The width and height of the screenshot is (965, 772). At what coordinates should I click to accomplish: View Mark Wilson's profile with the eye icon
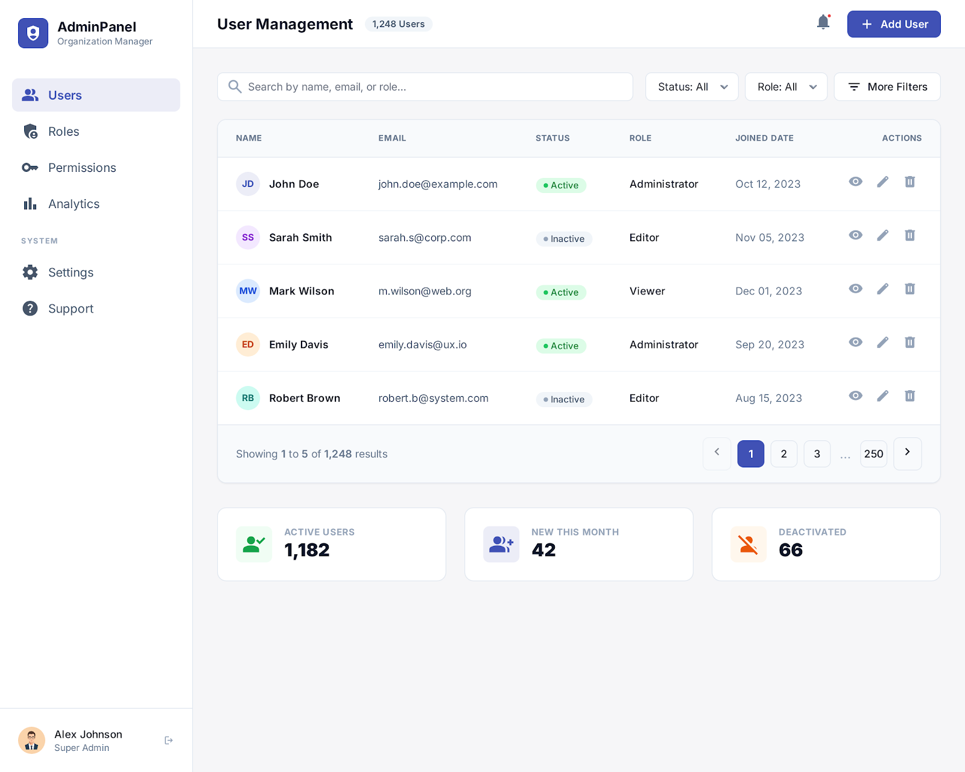click(855, 288)
